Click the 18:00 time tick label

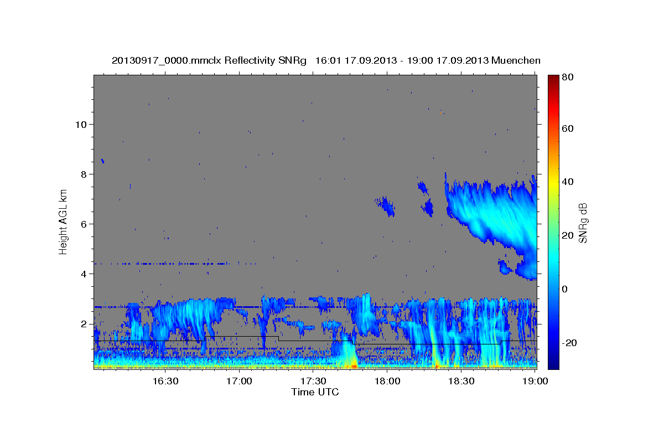pyautogui.click(x=387, y=381)
